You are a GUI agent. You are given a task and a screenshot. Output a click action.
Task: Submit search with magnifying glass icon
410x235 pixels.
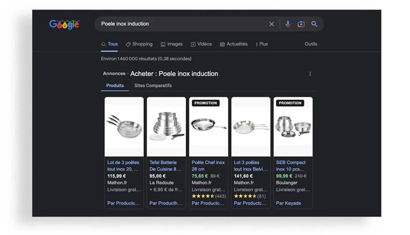point(314,24)
